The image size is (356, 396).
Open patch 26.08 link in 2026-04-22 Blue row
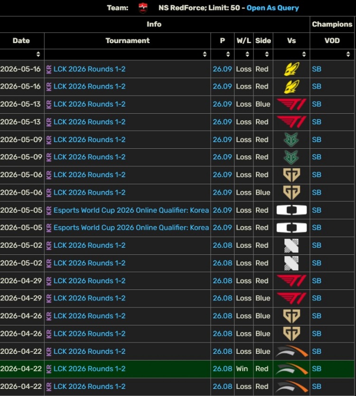click(222, 351)
